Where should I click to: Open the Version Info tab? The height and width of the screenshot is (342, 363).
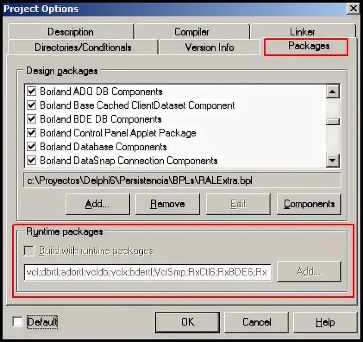(x=210, y=47)
